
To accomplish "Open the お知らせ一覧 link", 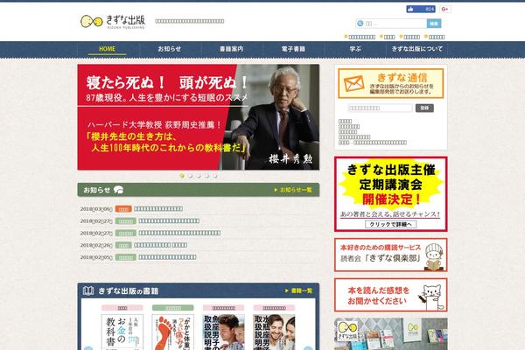I will (x=293, y=190).
